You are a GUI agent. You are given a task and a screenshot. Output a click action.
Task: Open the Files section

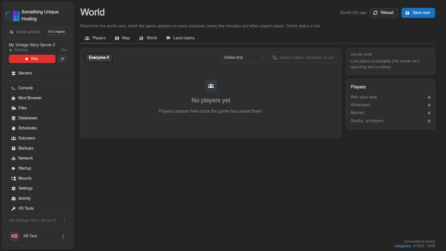point(38,108)
